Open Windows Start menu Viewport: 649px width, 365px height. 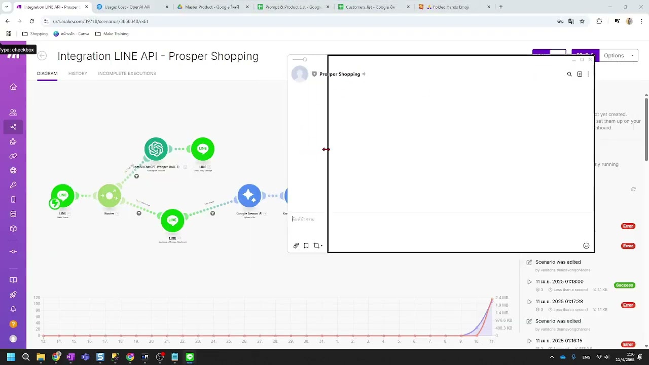11,357
